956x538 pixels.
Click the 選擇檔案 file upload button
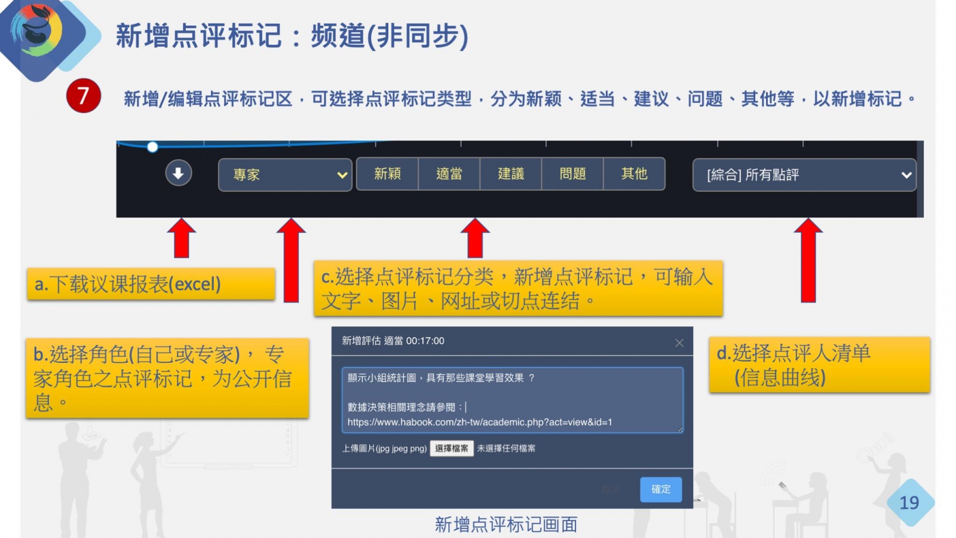[451, 448]
